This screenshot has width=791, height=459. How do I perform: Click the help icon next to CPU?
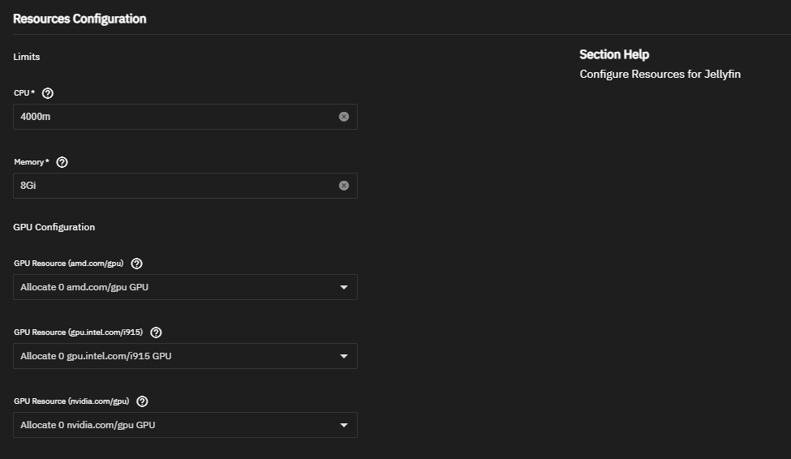click(x=47, y=93)
